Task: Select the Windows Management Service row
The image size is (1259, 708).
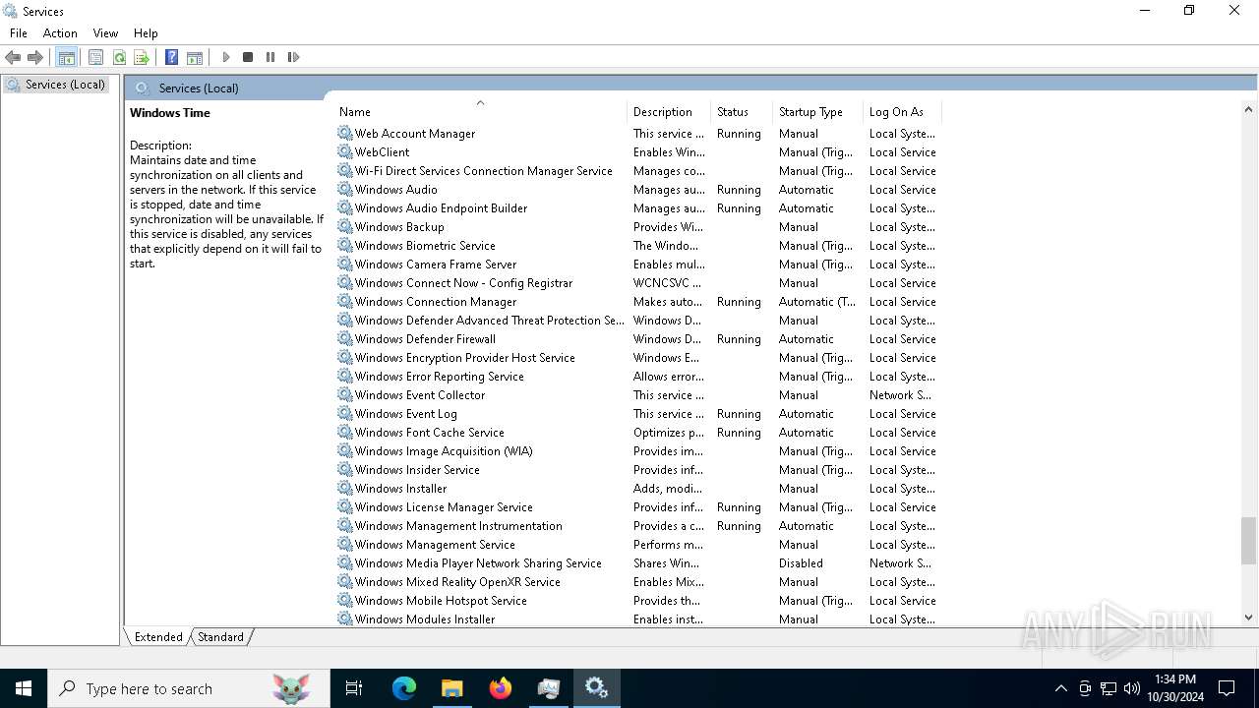Action: pyautogui.click(x=637, y=544)
